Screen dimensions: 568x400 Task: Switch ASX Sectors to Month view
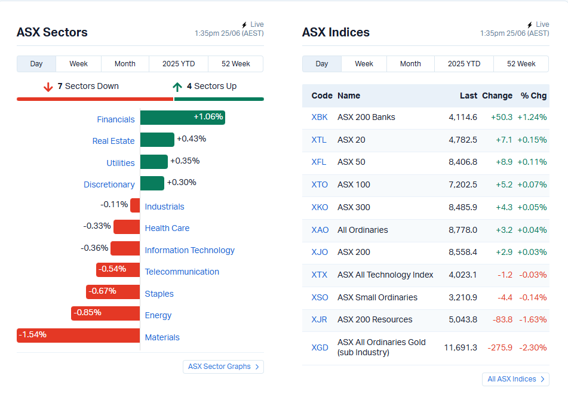[x=125, y=64]
